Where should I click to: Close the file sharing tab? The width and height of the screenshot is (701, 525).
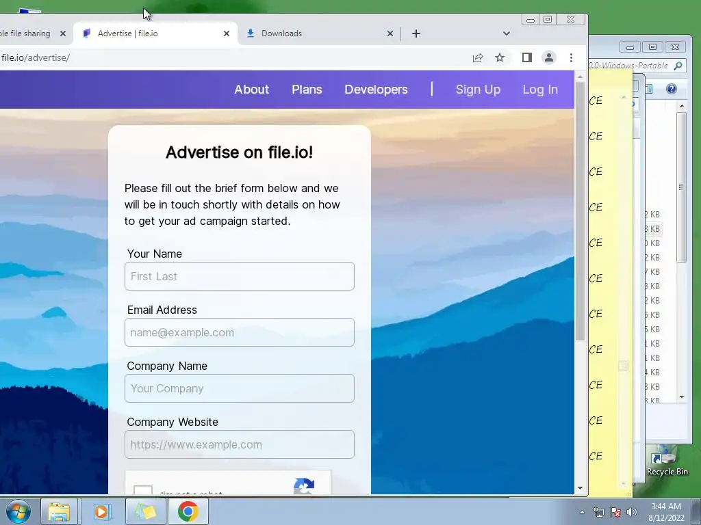[x=63, y=33]
